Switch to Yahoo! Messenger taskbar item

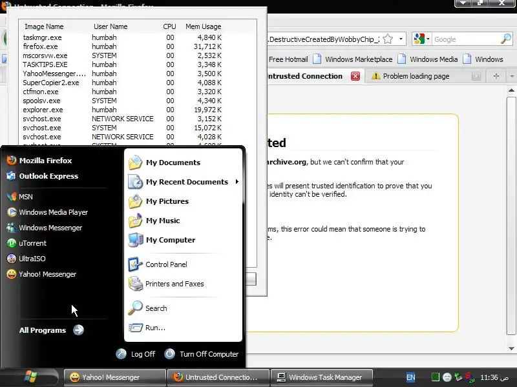click(x=115, y=377)
